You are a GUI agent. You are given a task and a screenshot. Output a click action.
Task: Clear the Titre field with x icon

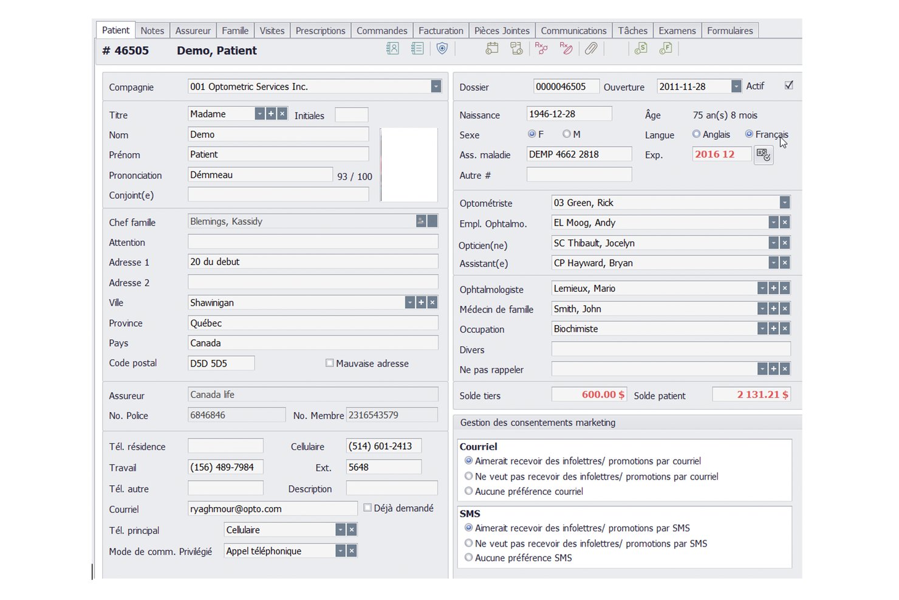pyautogui.click(x=282, y=114)
